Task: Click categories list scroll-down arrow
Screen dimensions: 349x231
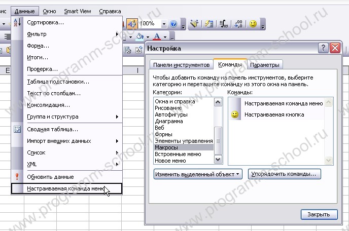Action: pos(218,160)
